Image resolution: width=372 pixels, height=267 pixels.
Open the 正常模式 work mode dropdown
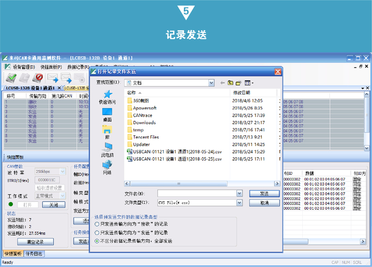coord(63,196)
